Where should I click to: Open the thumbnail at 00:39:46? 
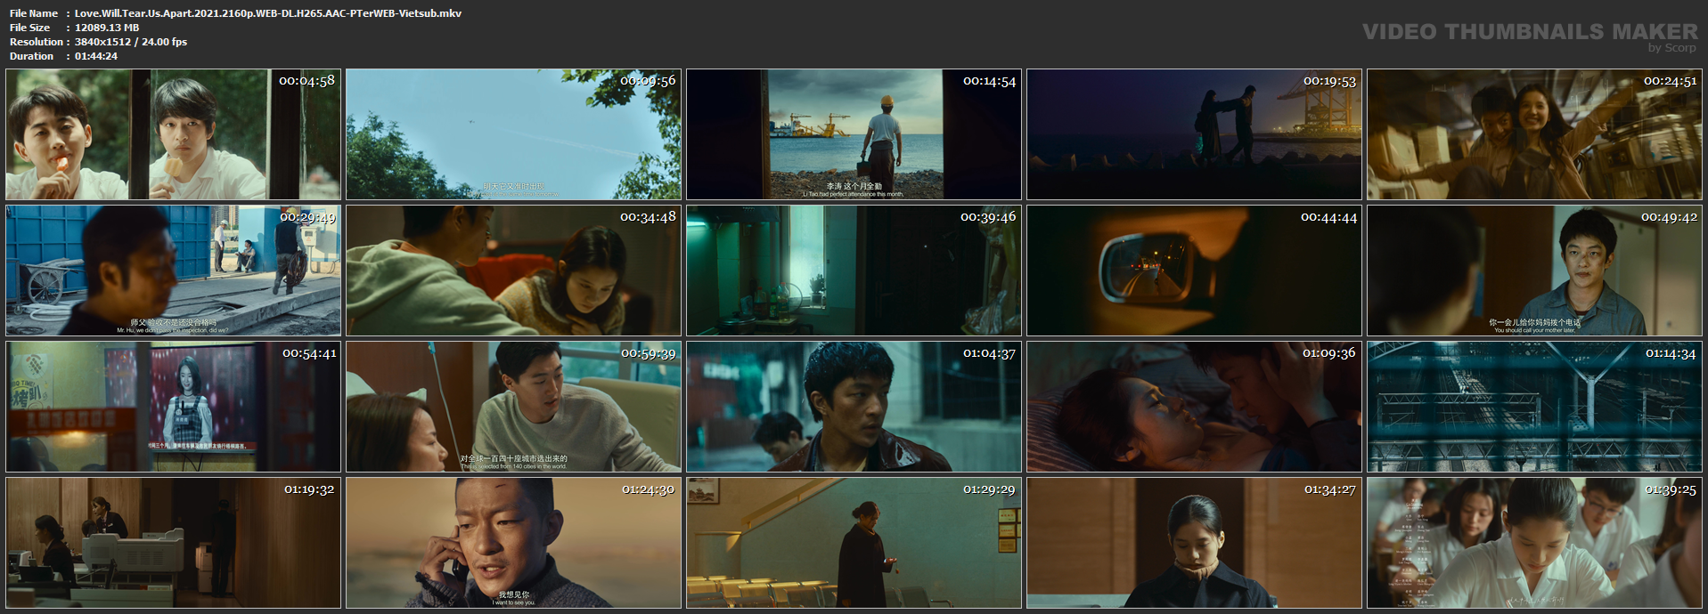(854, 271)
